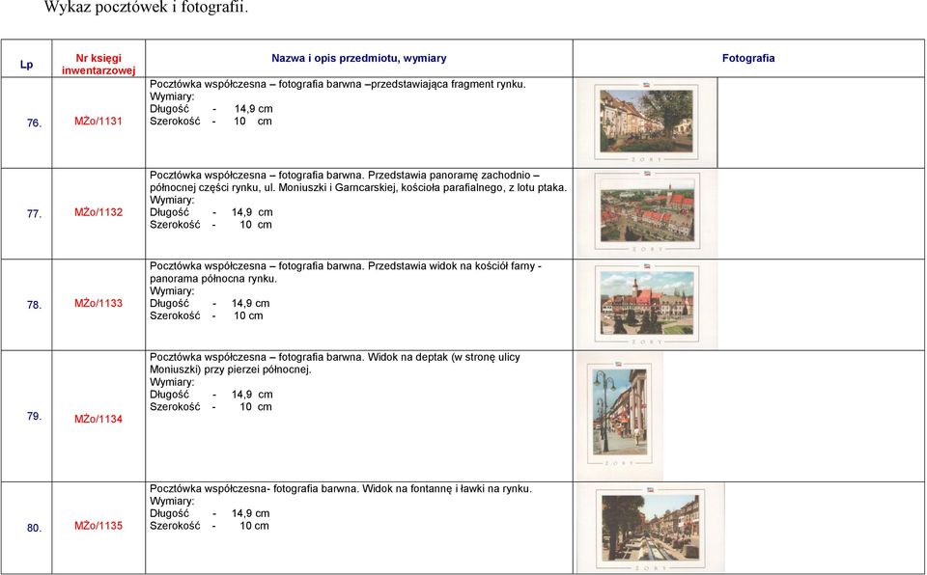Select the text 'Przedstawia panoramę zachodnio –'
This screenshot has width=927, height=575.
[x=454, y=175]
